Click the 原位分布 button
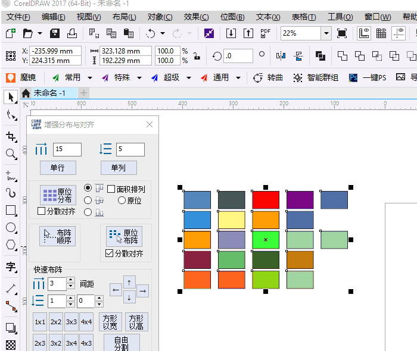The width and height of the screenshot is (417, 351). [x=58, y=195]
